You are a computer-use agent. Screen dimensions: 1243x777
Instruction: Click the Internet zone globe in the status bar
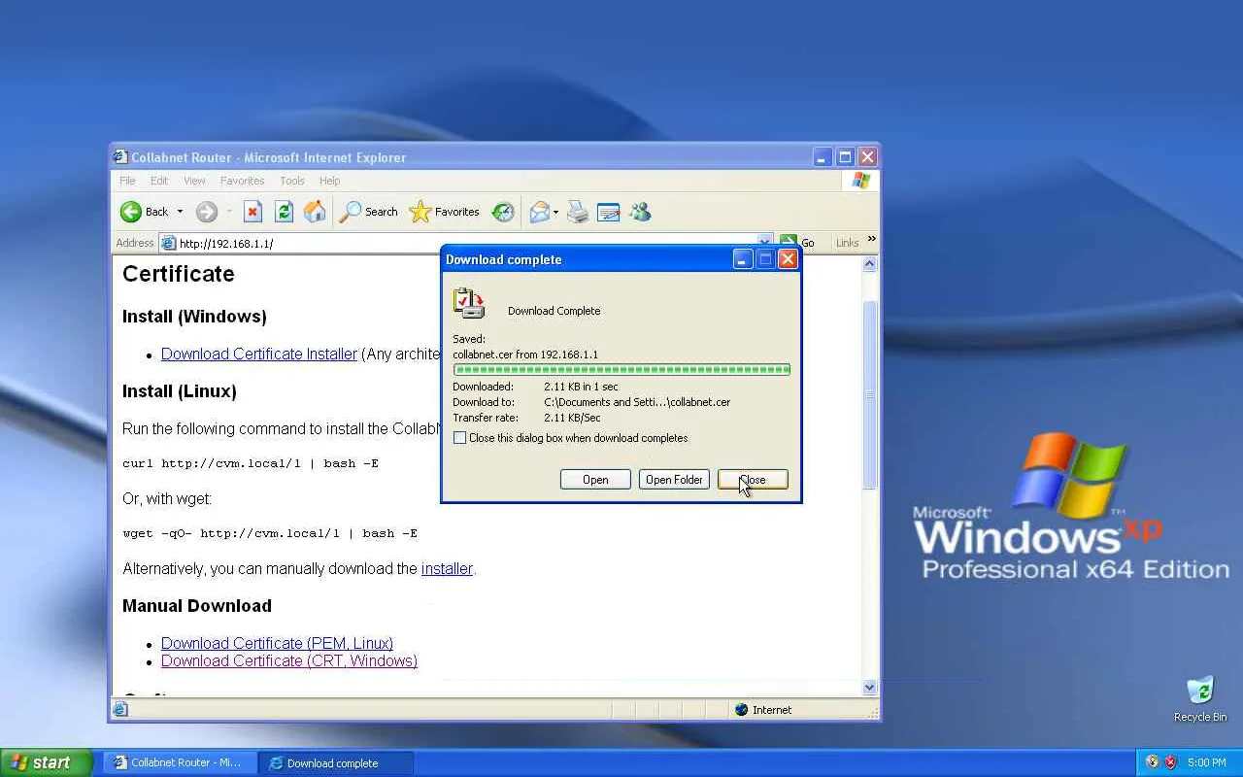[742, 710]
